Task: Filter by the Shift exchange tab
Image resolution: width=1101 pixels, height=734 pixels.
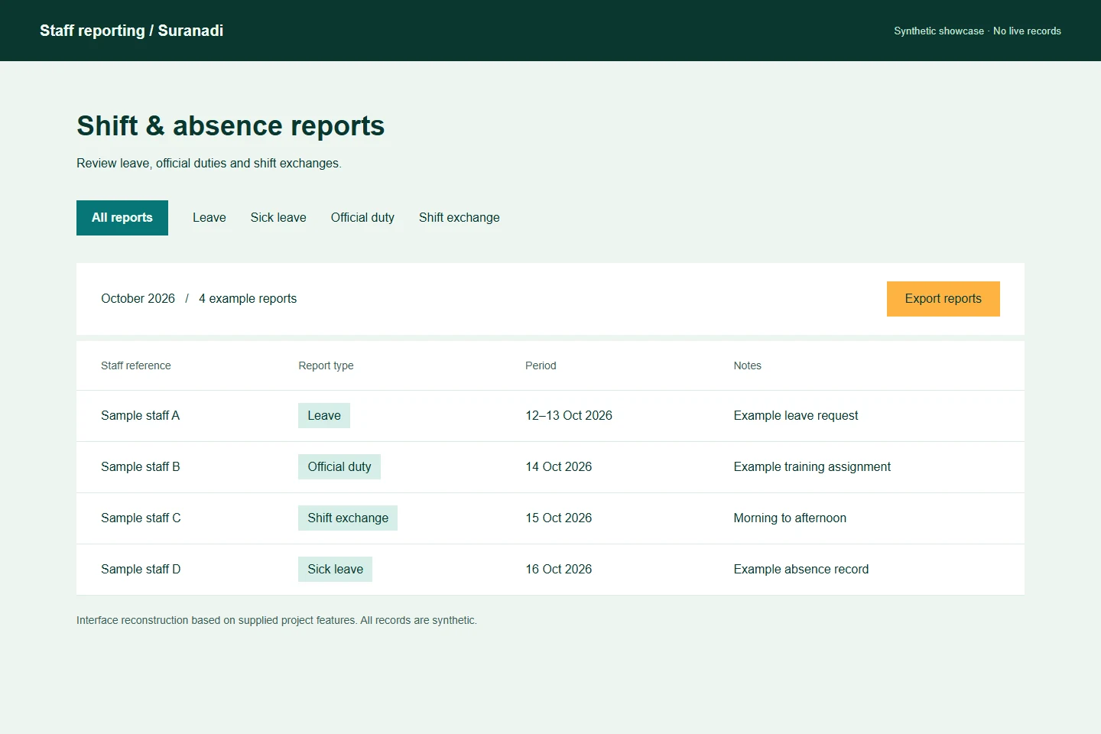Action: coord(460,218)
